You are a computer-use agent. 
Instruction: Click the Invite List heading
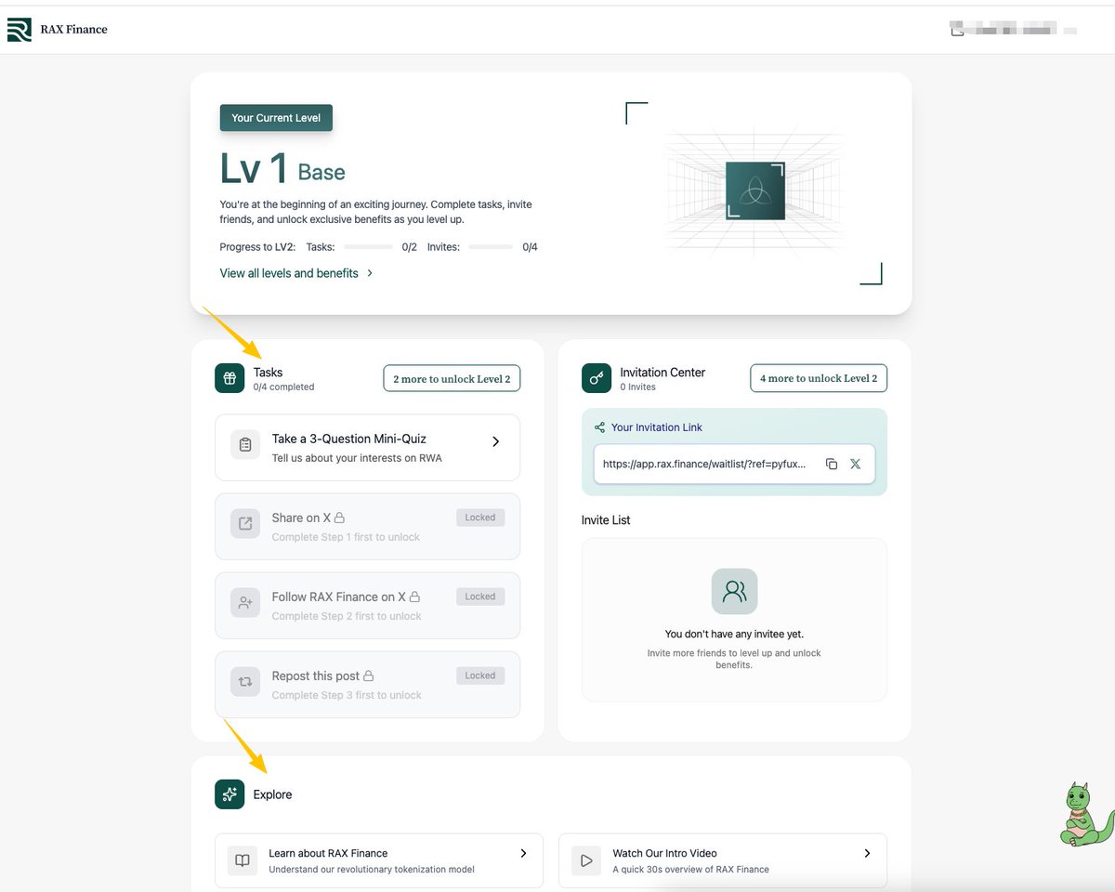(606, 520)
